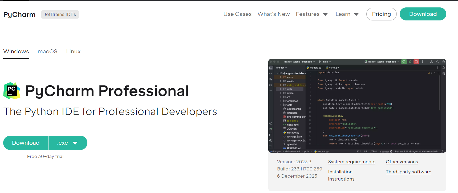The width and height of the screenshot is (458, 193).
Task: Click the 6 December 2023 release date
Action: click(297, 176)
